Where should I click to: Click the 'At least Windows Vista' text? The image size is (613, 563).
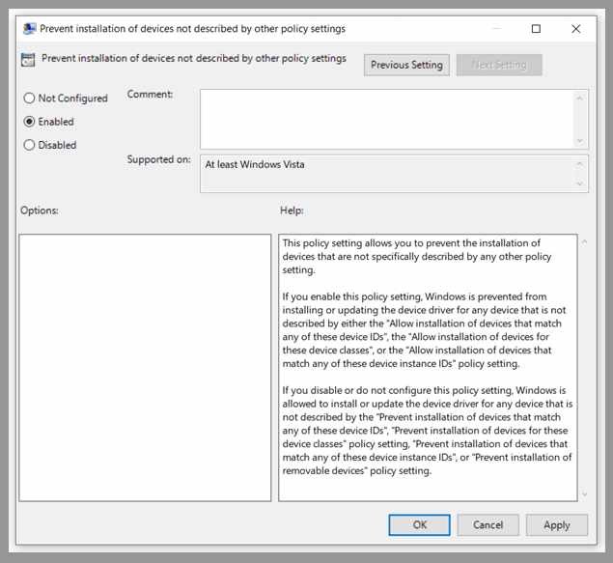coord(255,164)
